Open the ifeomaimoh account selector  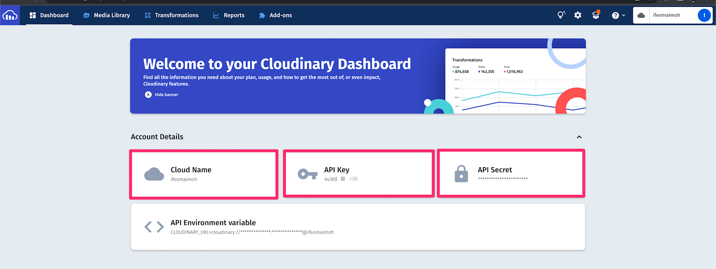click(672, 15)
